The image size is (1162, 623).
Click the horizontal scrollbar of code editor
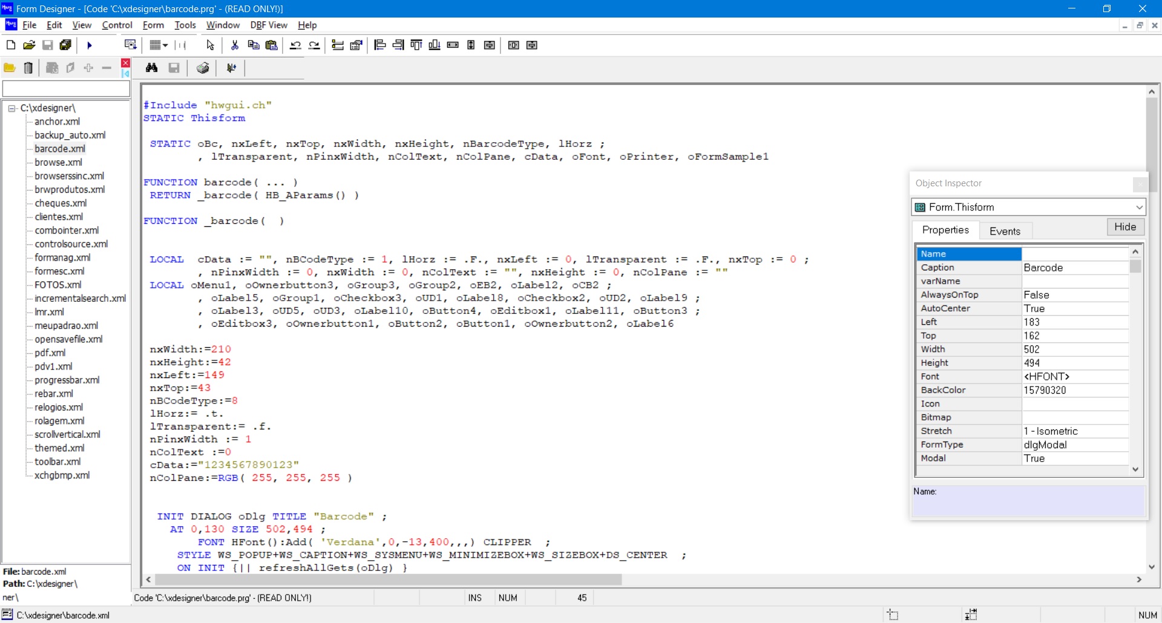[x=387, y=579]
